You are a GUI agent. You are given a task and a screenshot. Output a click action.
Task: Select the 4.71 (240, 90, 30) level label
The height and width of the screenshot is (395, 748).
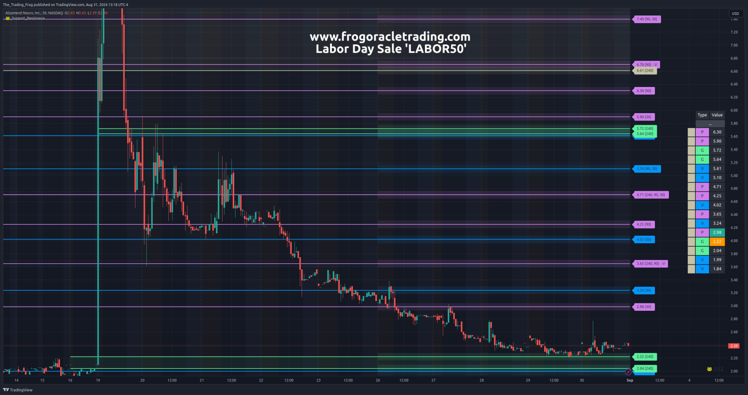(x=651, y=195)
